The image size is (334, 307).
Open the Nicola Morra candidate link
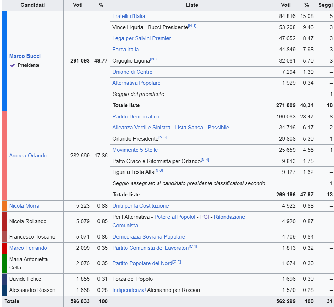pos(24,206)
